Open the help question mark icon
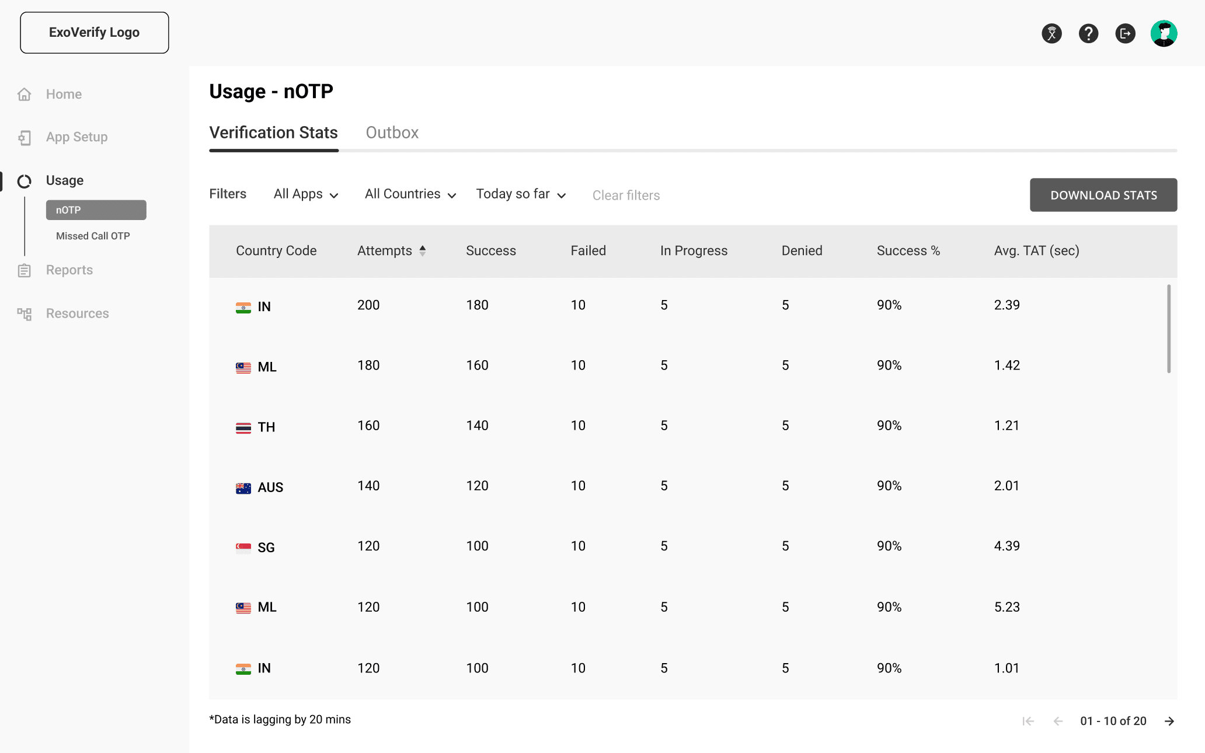 (1088, 33)
